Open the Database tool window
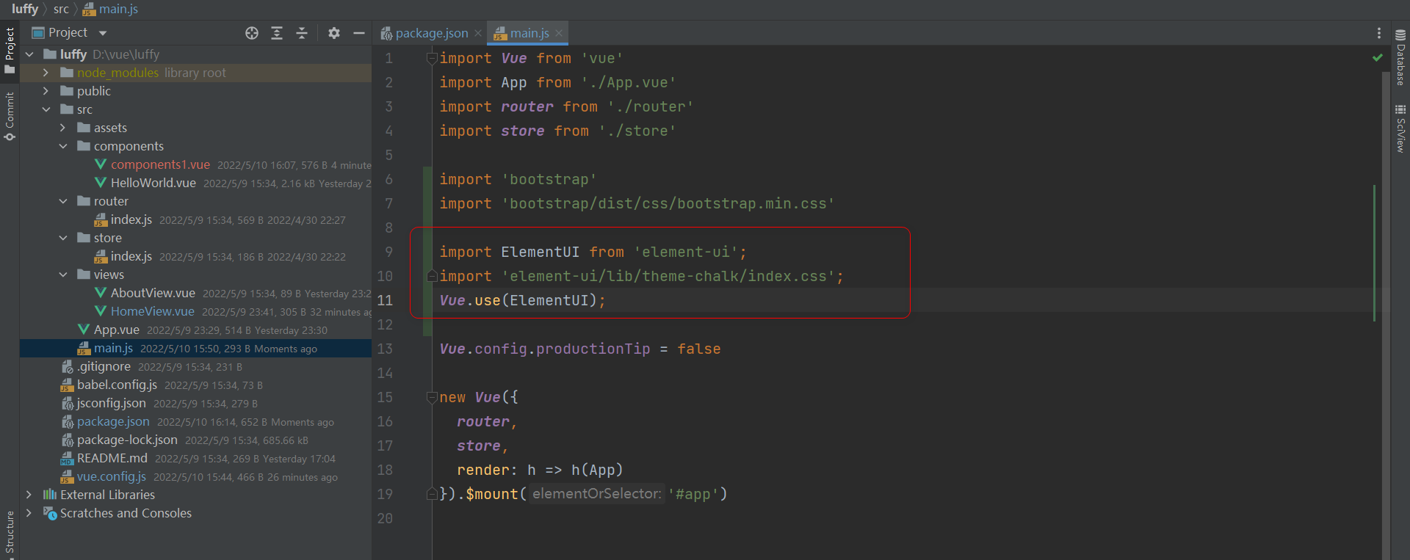This screenshot has height=560, width=1410. (x=1400, y=58)
